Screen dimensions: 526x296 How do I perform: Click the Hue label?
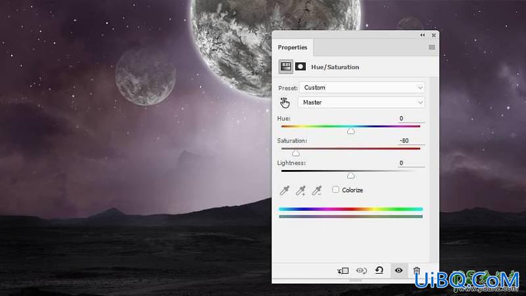[x=284, y=119]
